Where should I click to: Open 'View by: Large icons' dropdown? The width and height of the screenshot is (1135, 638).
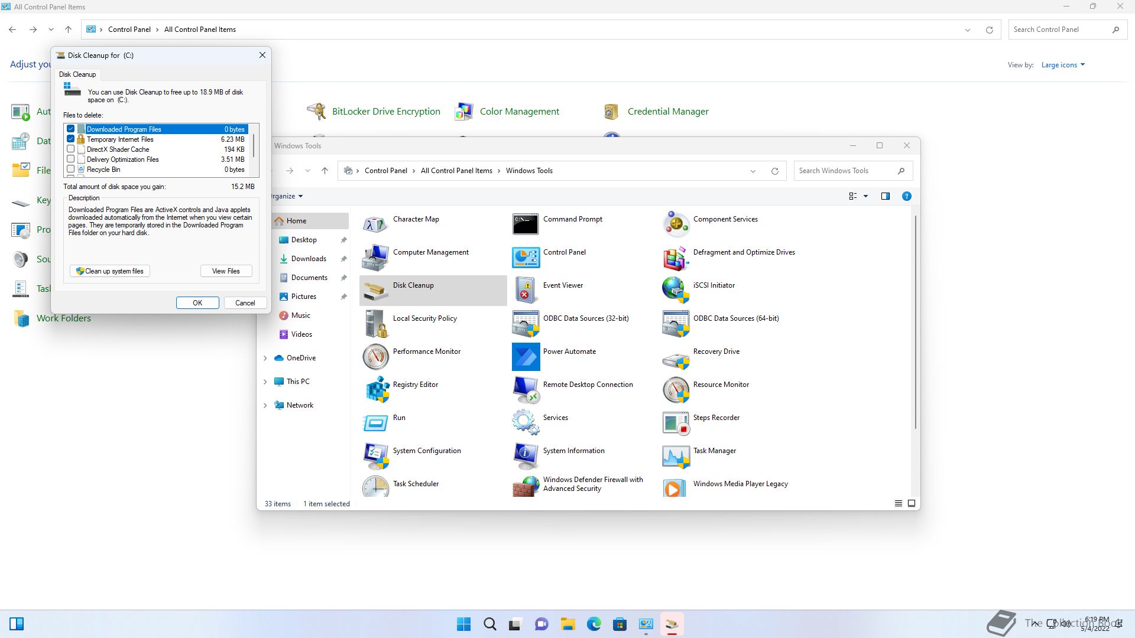(x=1063, y=65)
